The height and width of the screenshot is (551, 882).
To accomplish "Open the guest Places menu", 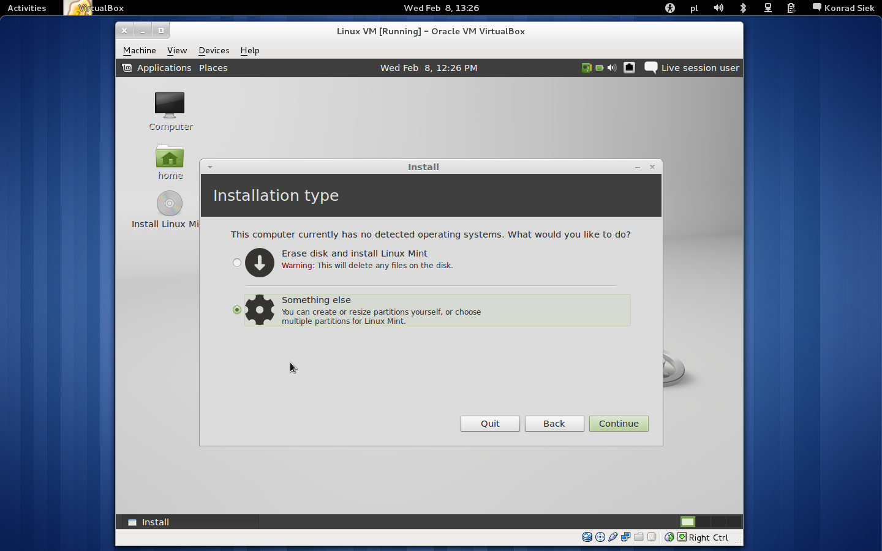I will click(213, 68).
